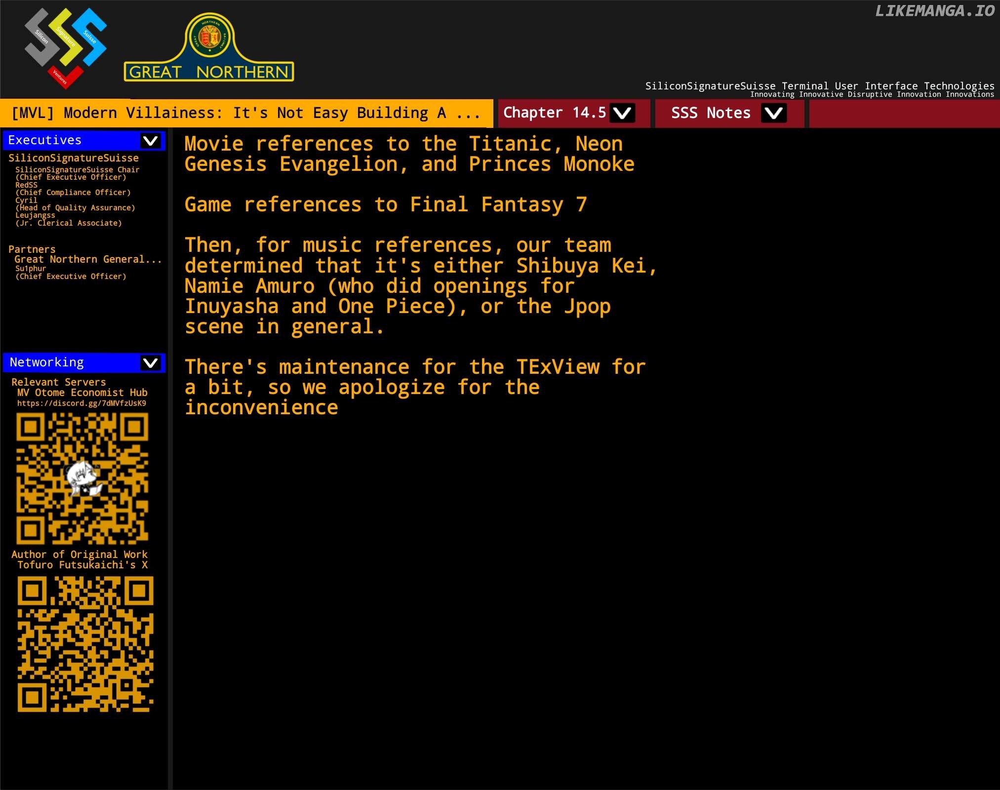
Task: Scan the Tofuro Futsukaichi's X QR code
Action: 81,643
